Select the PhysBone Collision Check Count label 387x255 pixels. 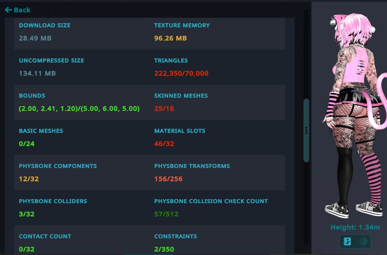point(211,201)
